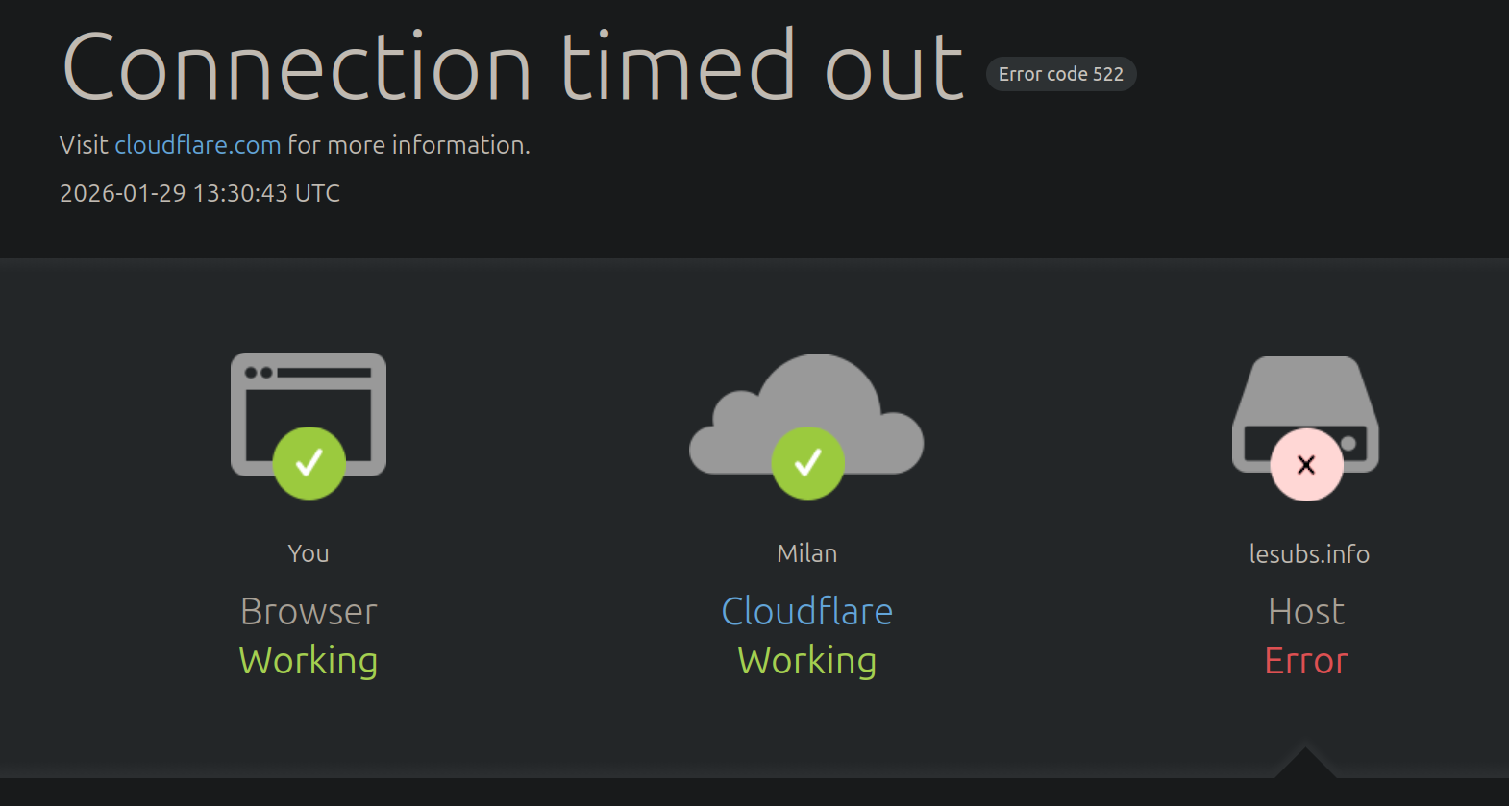Click the green checkmark on the browser icon
Image resolution: width=1509 pixels, height=806 pixels.
[x=309, y=463]
